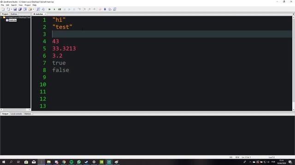Viewport: 295px width, 165px height.
Task: Click the Run to cursor toolbar icon
Action: coord(94,9)
